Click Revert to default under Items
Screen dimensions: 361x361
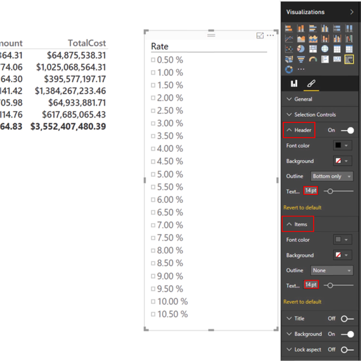(302, 302)
